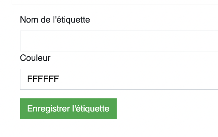This screenshot has width=218, height=137.
Task: Click the FFFFFF text in the color field
Action: [x=43, y=79]
